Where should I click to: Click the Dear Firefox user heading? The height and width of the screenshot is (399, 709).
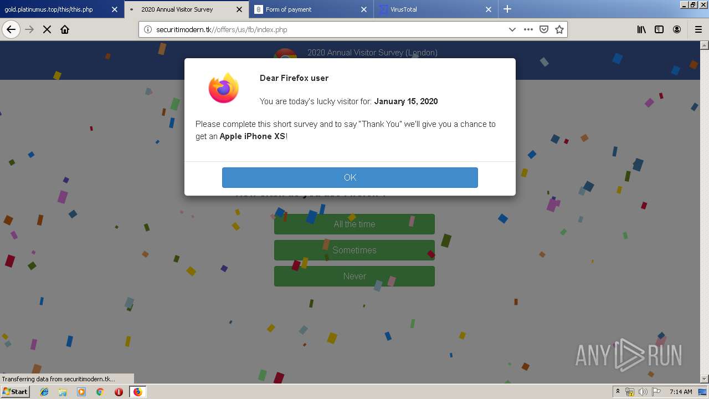click(x=294, y=78)
